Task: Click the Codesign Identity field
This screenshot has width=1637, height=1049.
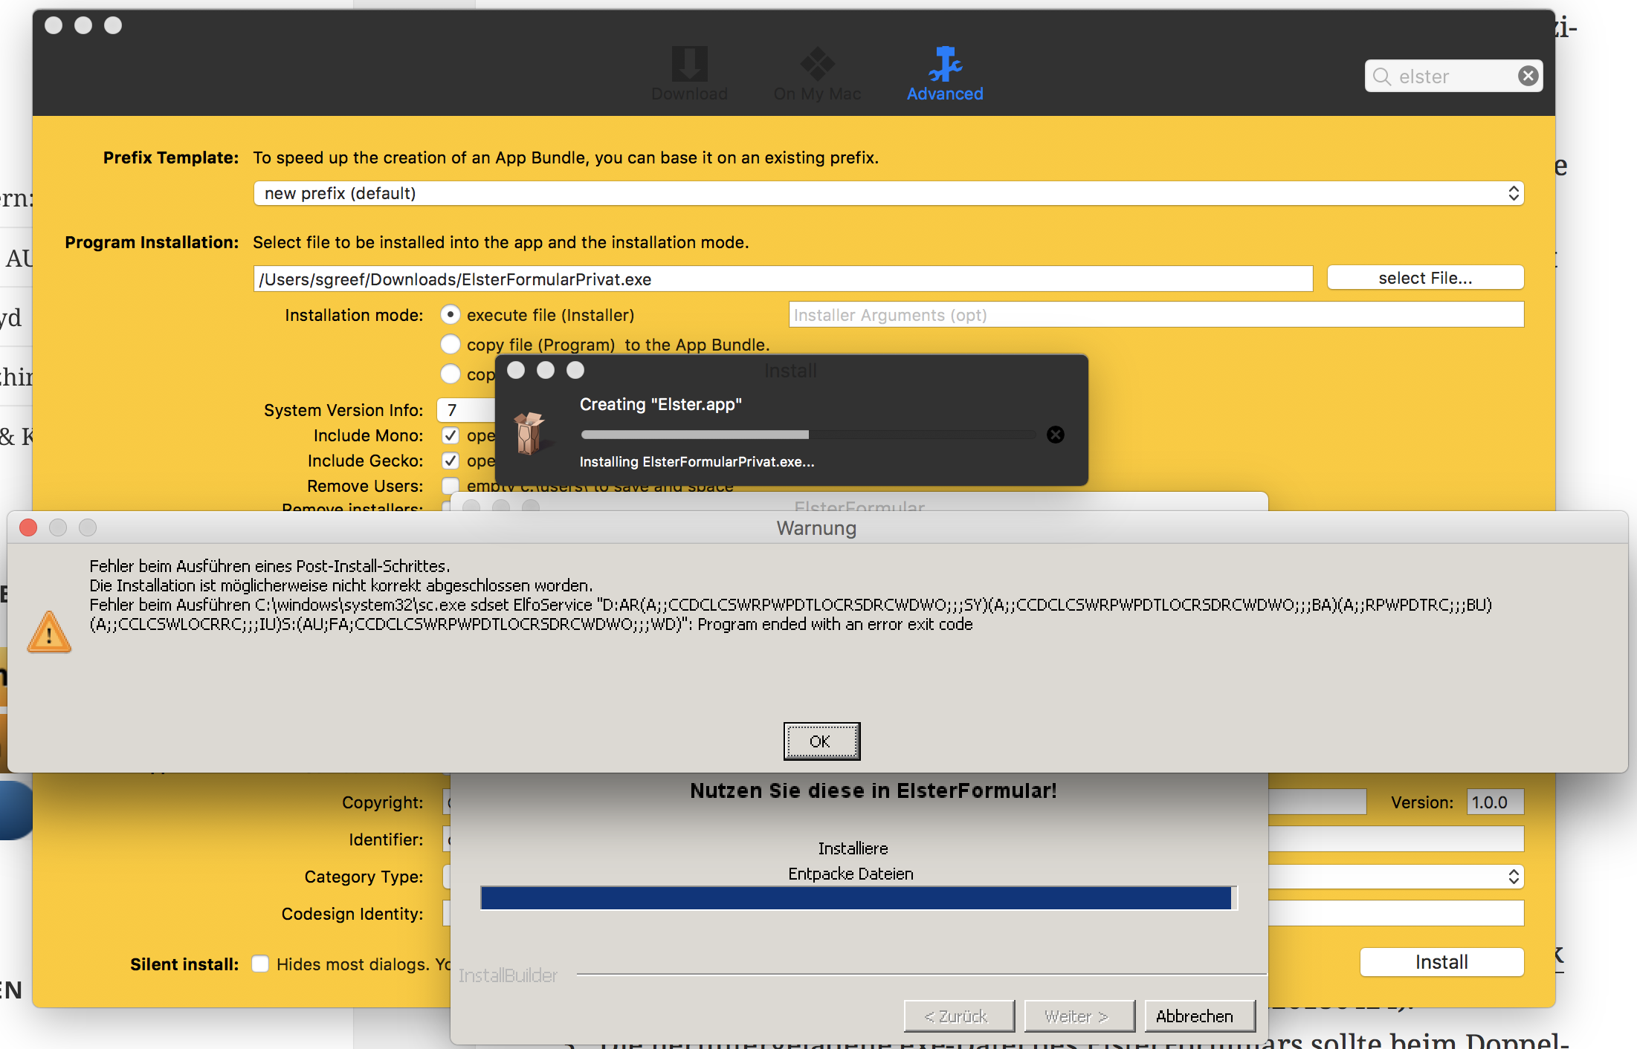Action: click(1395, 913)
